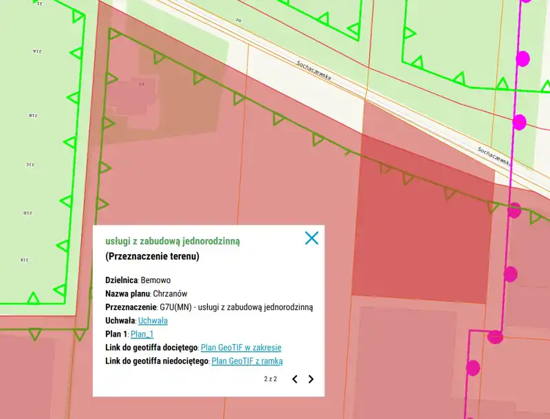Go to the previous popup result
Image resolution: width=550 pixels, height=419 pixels.
pyautogui.click(x=295, y=379)
